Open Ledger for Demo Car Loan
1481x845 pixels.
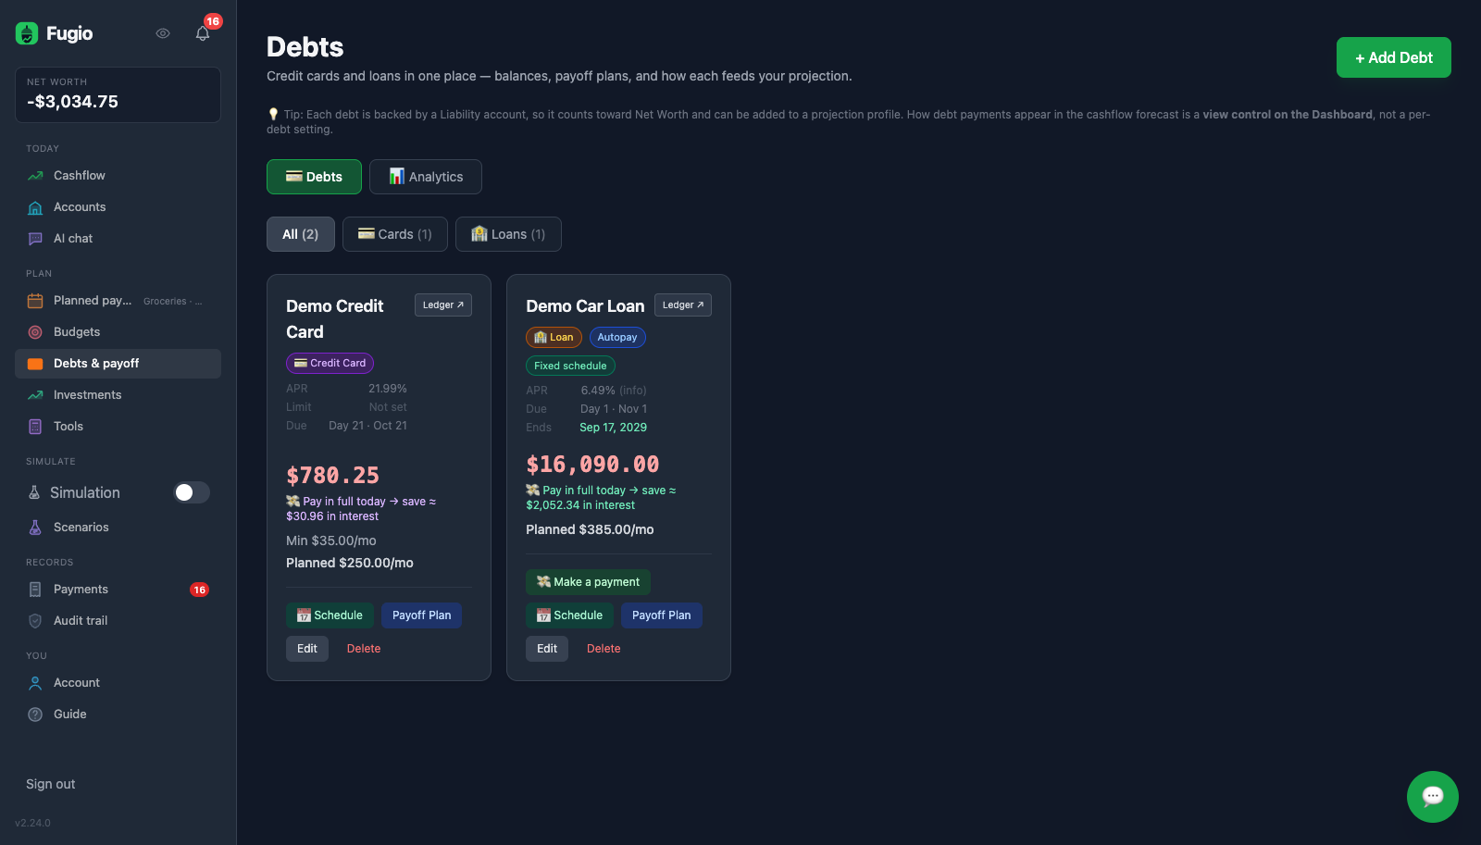(x=683, y=305)
